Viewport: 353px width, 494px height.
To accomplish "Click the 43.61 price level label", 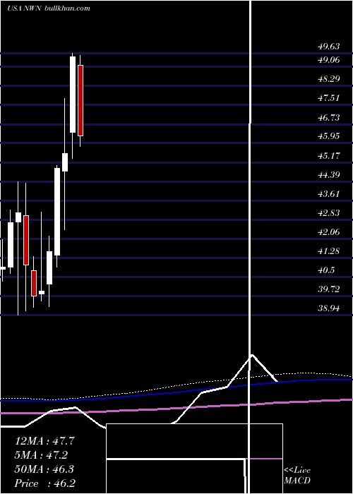I will [329, 194].
